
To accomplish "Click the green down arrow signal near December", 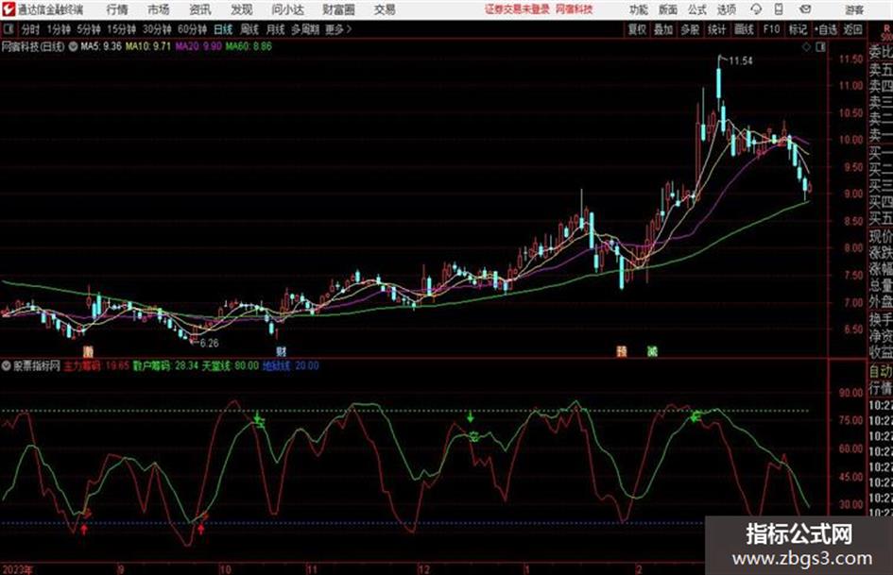I will (471, 416).
